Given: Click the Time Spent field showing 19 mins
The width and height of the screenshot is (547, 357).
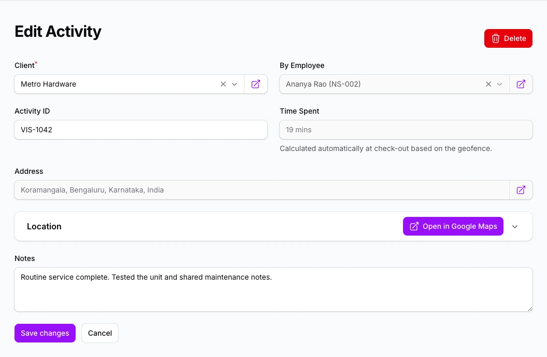Looking at the screenshot, I should (406, 130).
